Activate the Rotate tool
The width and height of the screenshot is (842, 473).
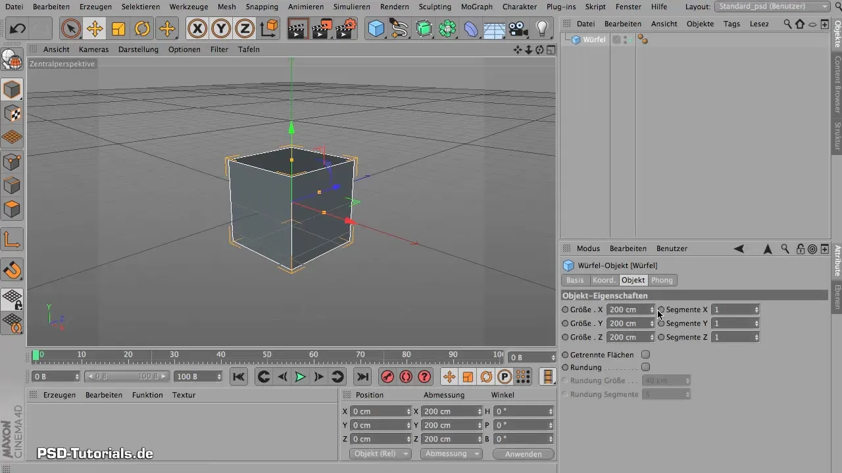[x=142, y=29]
